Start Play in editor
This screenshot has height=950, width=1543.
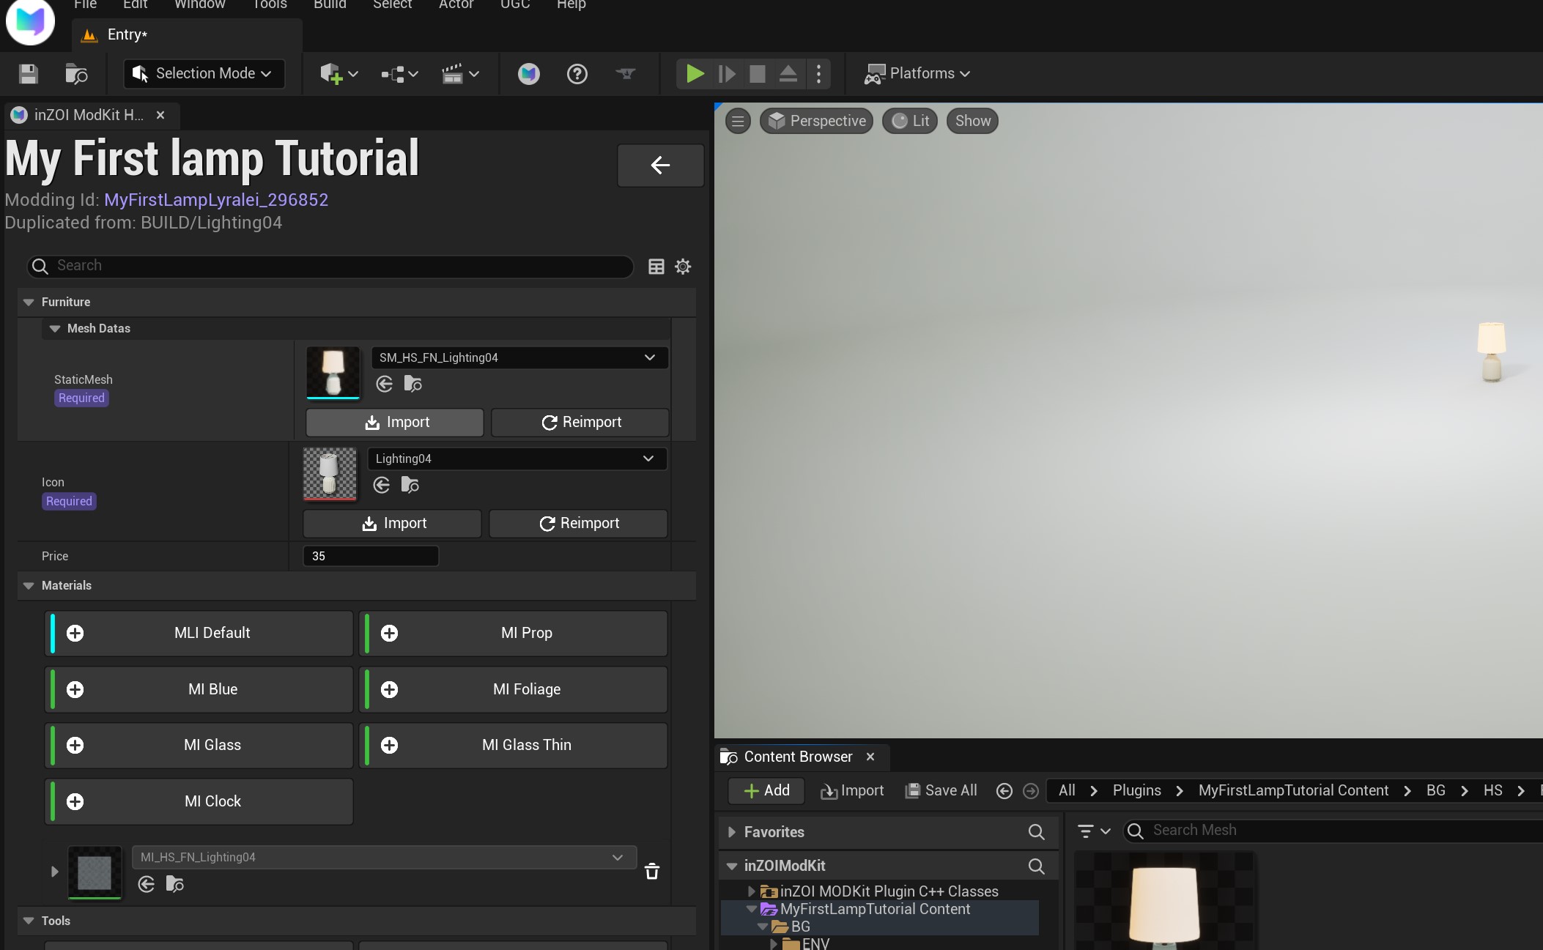coord(695,73)
